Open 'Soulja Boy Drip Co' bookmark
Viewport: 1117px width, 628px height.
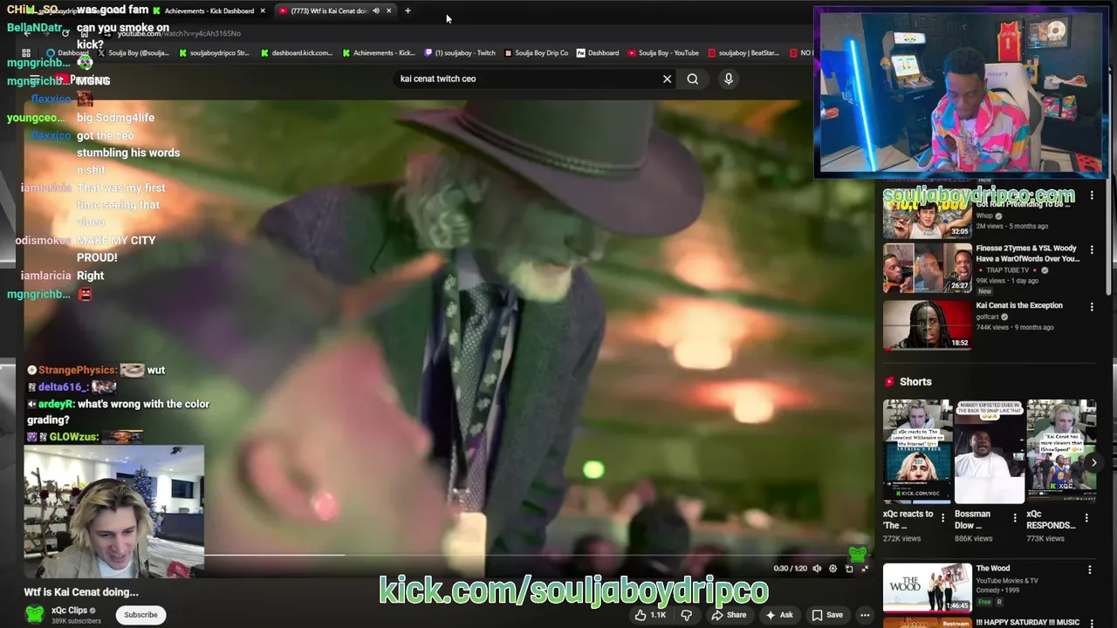pyautogui.click(x=537, y=52)
